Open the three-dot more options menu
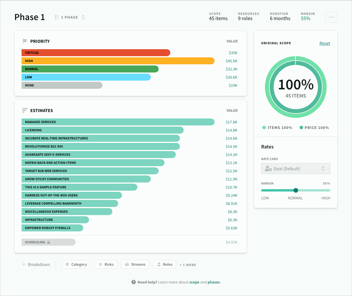Viewport: 352px width, 296px height. [331, 17]
